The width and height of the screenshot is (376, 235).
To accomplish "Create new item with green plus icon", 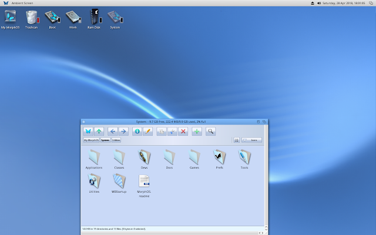I will [196, 131].
